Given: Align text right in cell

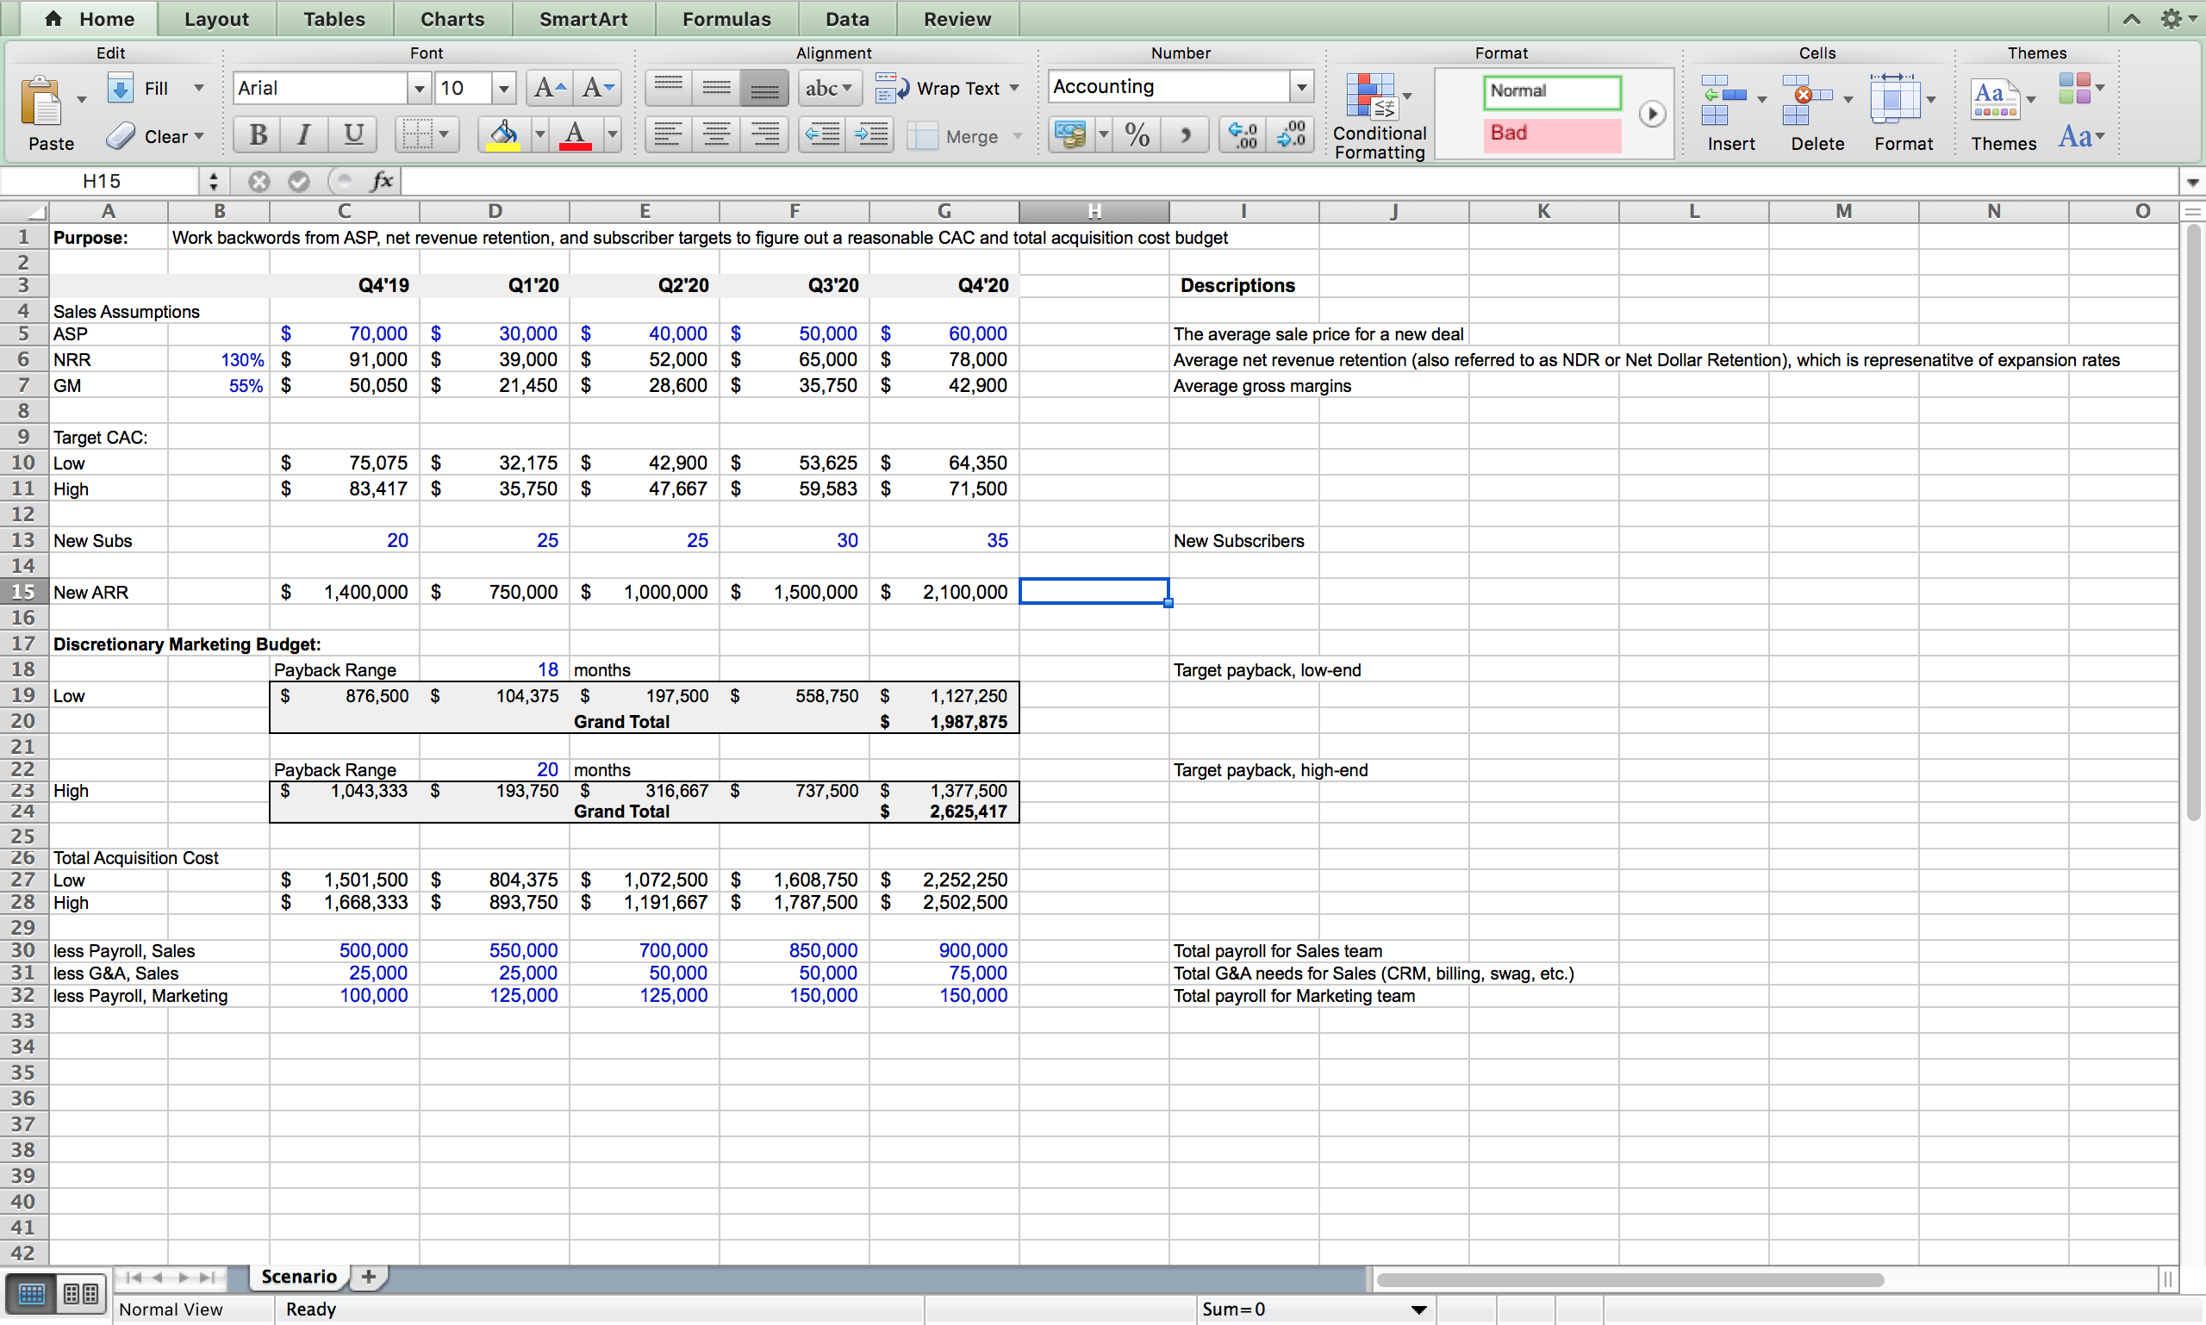Looking at the screenshot, I should click(764, 134).
